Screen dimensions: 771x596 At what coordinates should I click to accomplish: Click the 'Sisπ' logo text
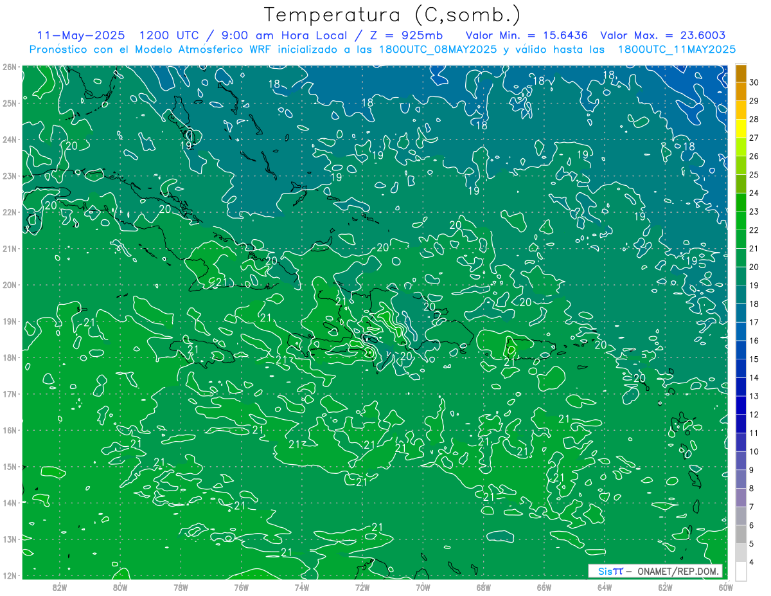click(x=610, y=571)
